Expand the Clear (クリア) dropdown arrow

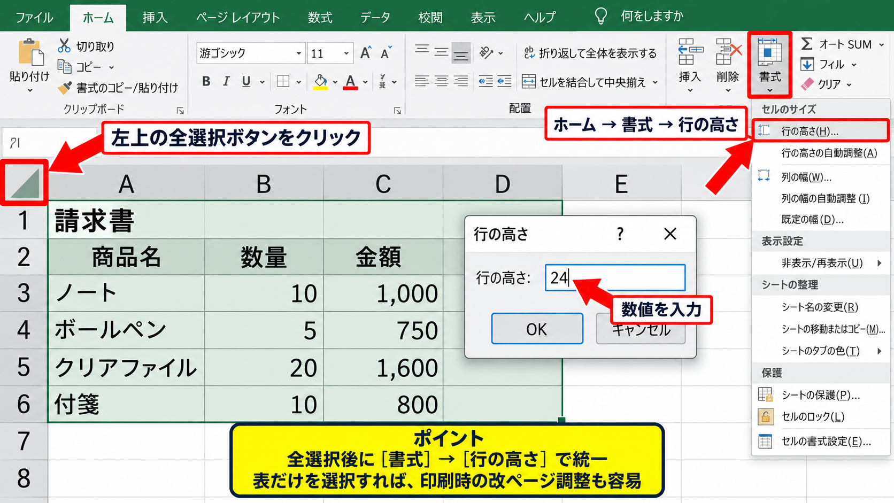(849, 84)
